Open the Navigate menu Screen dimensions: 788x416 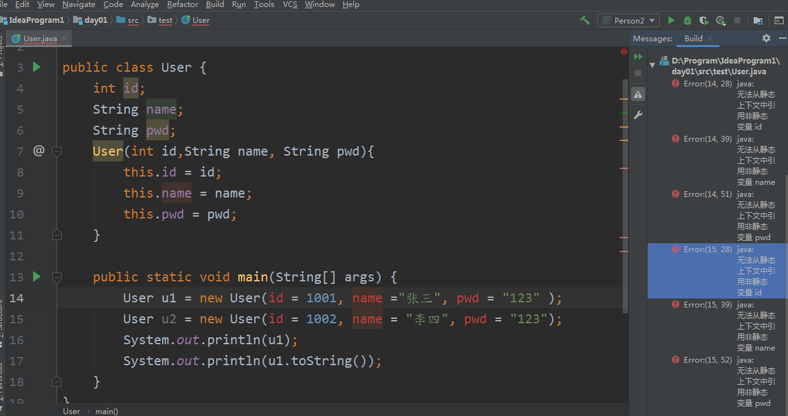coord(79,4)
